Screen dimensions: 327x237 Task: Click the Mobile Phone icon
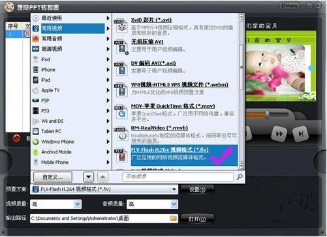click(x=35, y=162)
